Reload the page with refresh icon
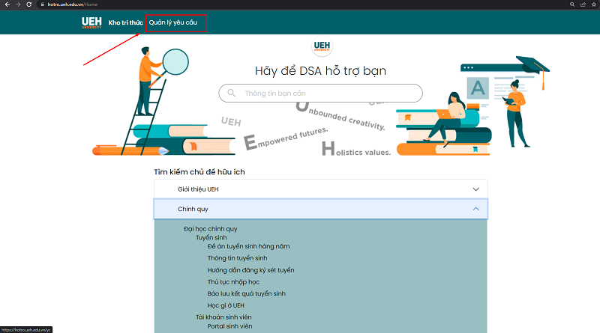The image size is (600, 333). pos(28,4)
